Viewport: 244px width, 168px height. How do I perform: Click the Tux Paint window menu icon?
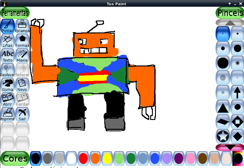click(x=5, y=3)
